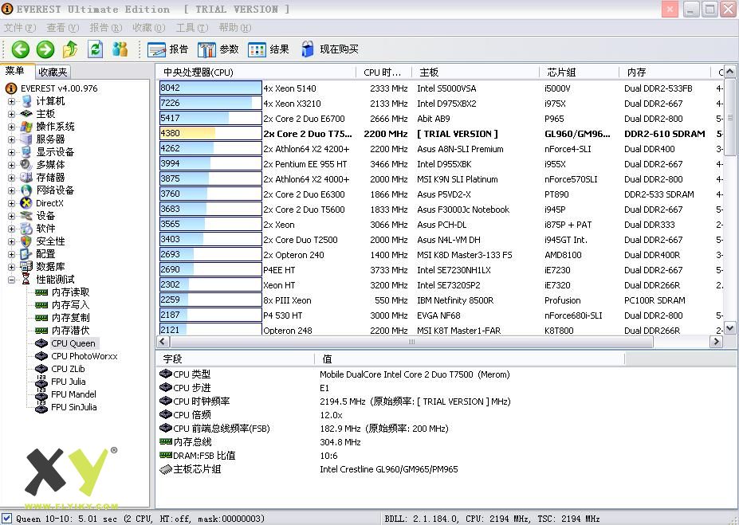Sort by the 内存 column header
This screenshot has height=525, width=739.
(x=665, y=72)
